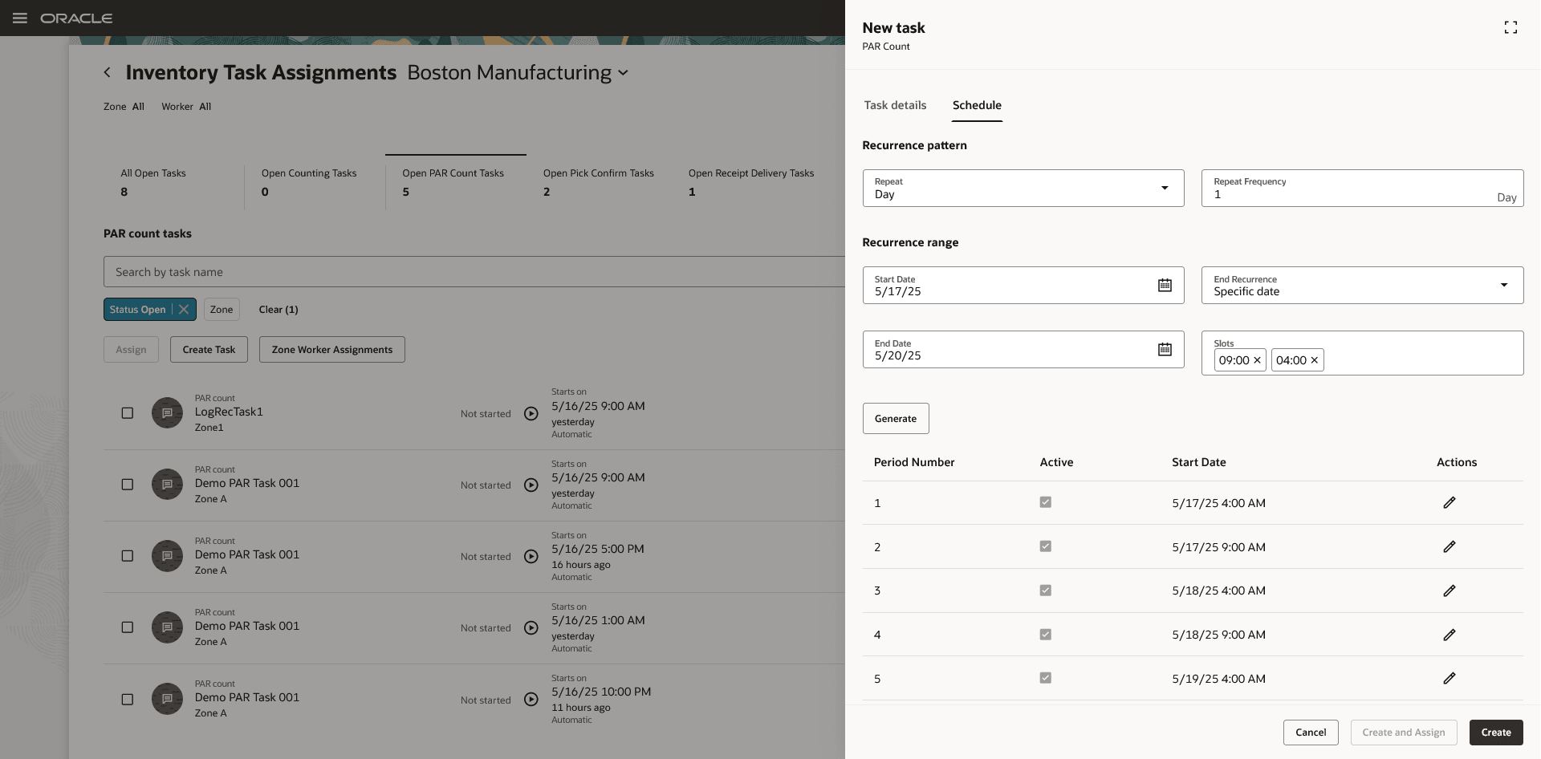Open End Date calendar picker
This screenshot has width=1541, height=759.
point(1165,350)
